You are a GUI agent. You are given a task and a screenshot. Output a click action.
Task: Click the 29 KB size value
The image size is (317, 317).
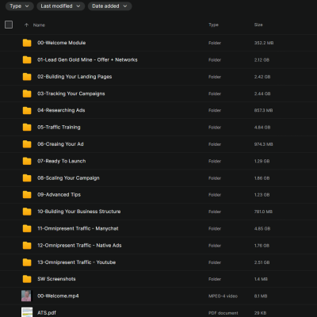click(260, 313)
